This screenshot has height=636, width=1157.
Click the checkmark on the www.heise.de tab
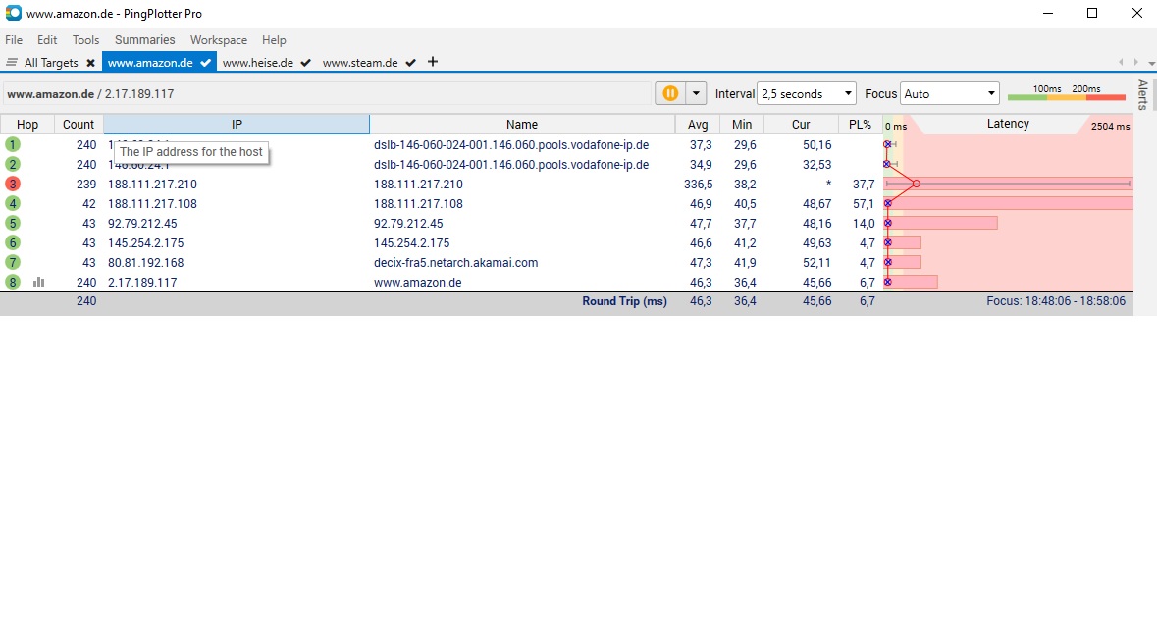click(305, 63)
